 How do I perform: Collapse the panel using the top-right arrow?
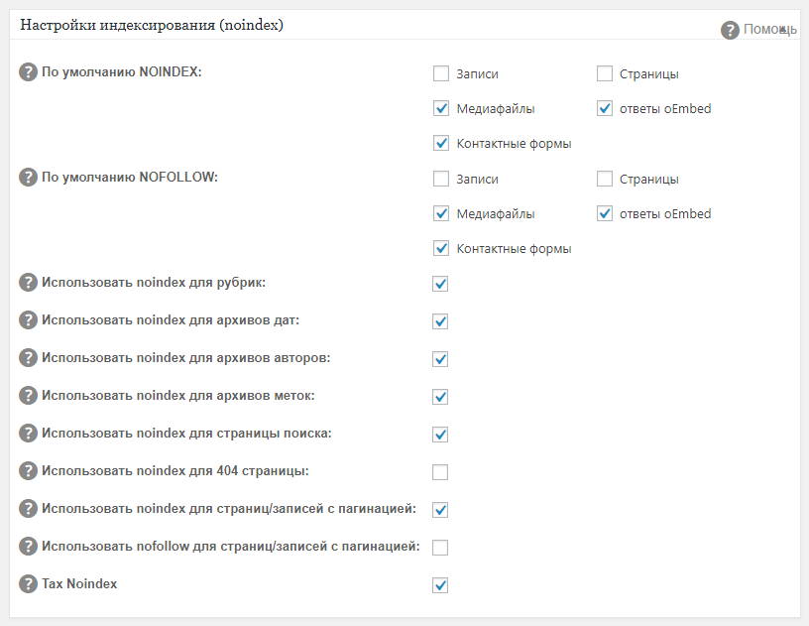point(784,31)
